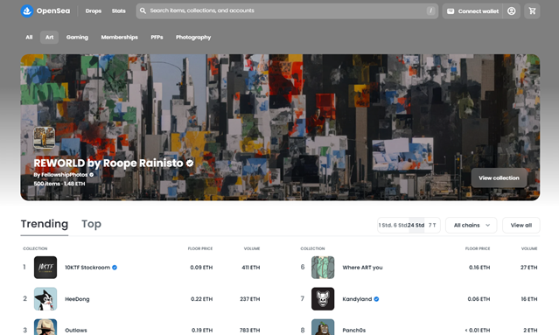Image resolution: width=559 pixels, height=335 pixels.
Task: Open Outlaws collection avatar
Action: 45,327
